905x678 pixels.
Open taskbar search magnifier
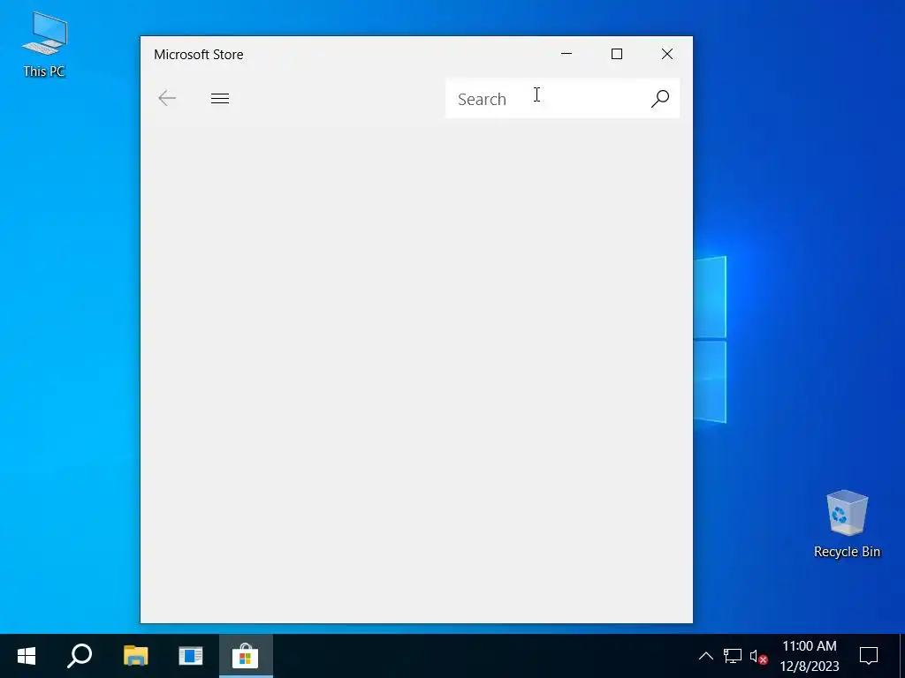point(80,656)
